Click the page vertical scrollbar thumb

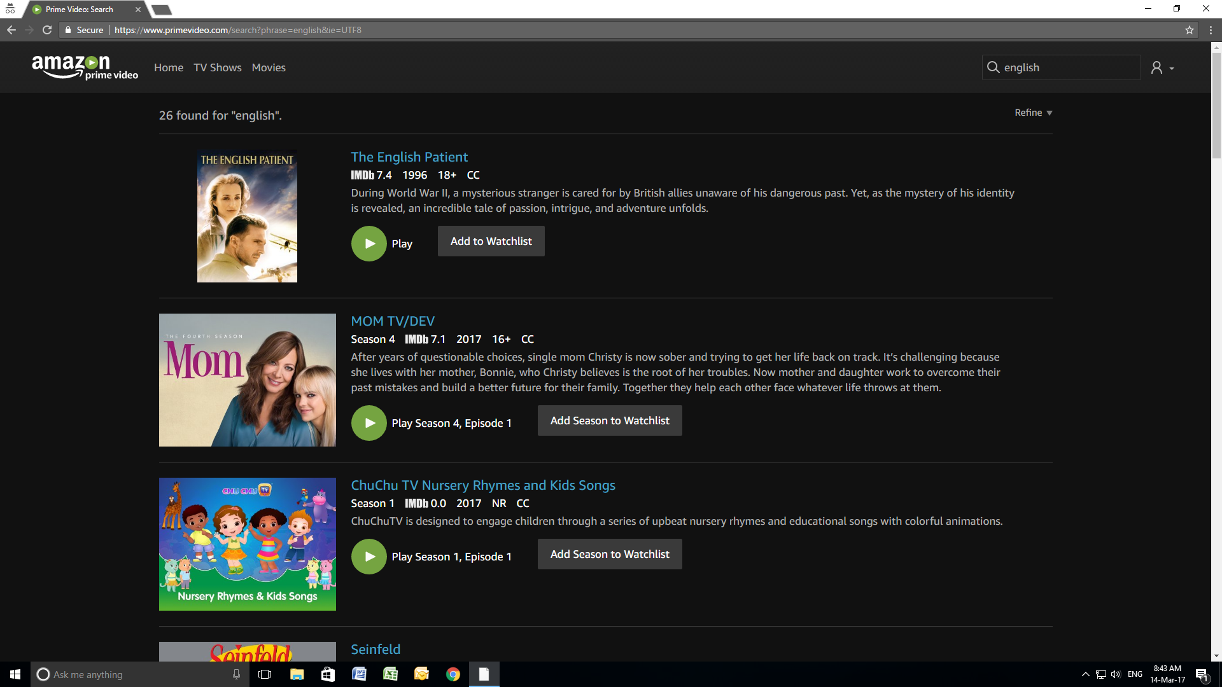pyautogui.click(x=1216, y=105)
